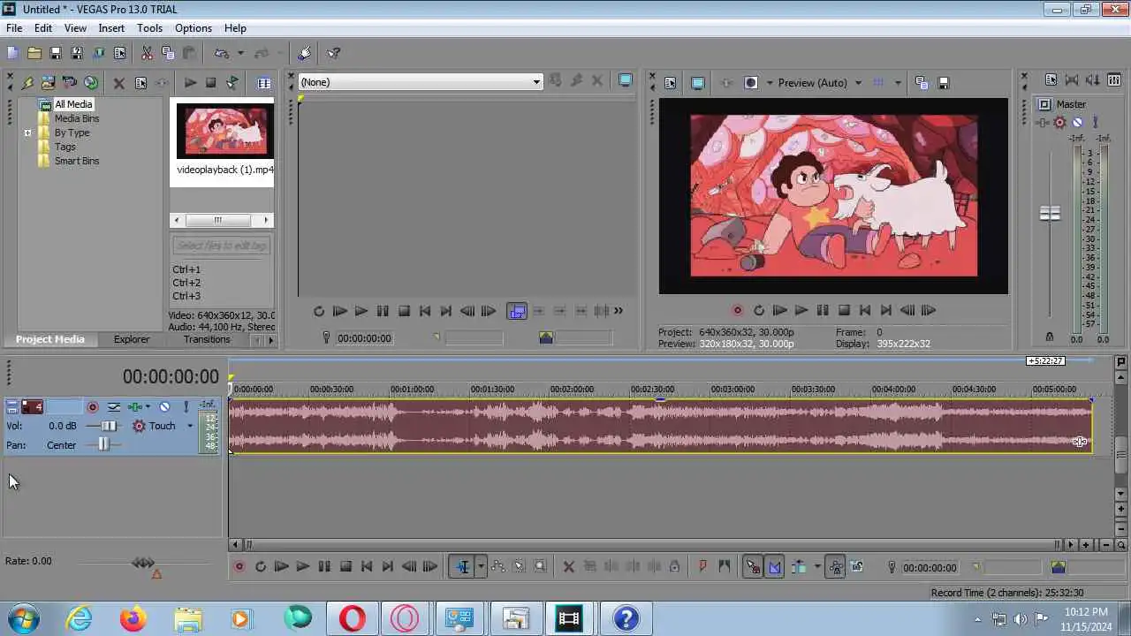Open the File menu
Image resolution: width=1131 pixels, height=636 pixels.
coord(14,28)
